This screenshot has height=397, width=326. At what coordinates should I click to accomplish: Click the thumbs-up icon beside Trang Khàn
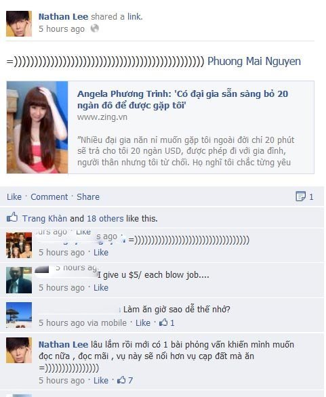(x=12, y=217)
